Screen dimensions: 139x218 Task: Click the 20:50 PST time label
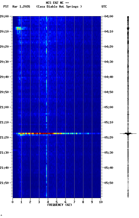pos(4,92)
